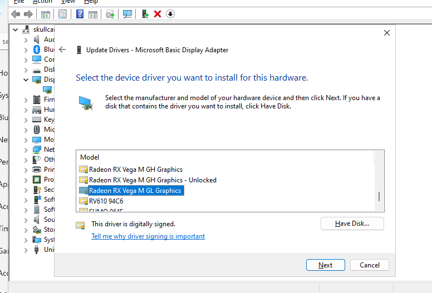The width and height of the screenshot is (432, 293).
Task: Click the Storage controllers category icon
Action: [x=37, y=230]
